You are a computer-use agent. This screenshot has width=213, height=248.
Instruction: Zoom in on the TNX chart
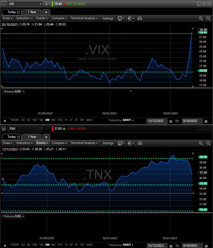pos(201,143)
